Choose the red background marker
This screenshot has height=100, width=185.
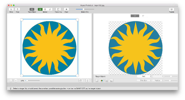point(45,9)
